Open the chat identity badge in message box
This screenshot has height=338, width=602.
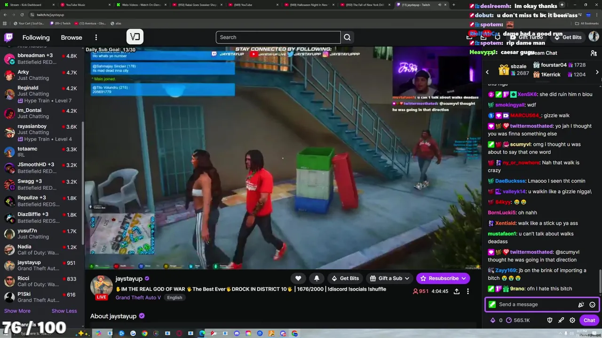click(x=492, y=305)
